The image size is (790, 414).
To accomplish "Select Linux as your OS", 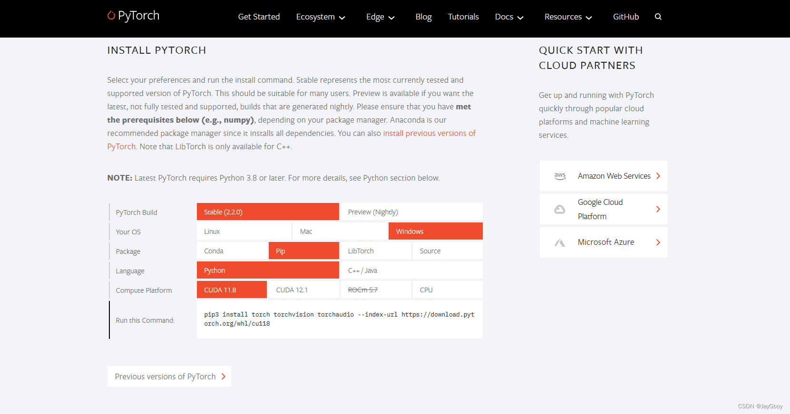I will point(244,231).
